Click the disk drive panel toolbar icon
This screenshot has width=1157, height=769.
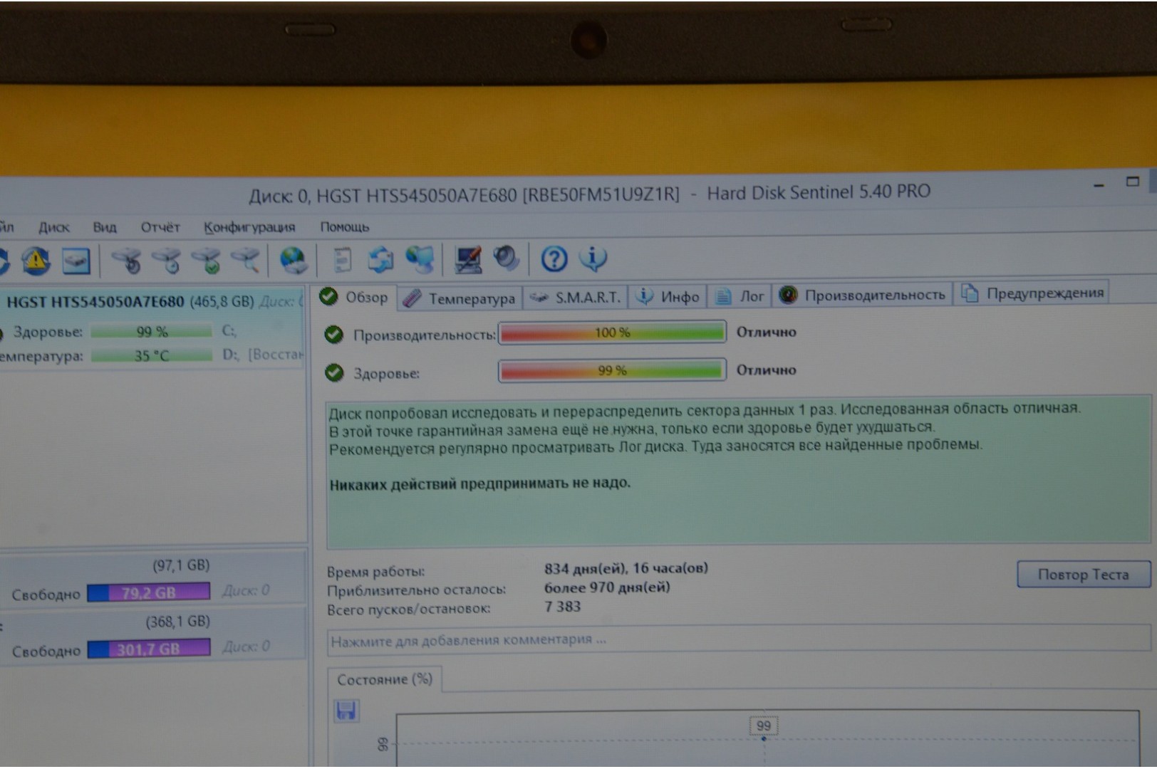point(76,261)
